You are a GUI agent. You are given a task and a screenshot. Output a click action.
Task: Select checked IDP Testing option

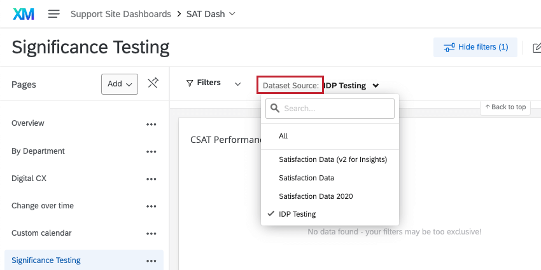point(297,214)
